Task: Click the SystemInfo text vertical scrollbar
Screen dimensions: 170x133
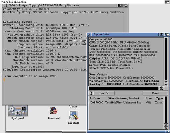Action: pos(166,59)
